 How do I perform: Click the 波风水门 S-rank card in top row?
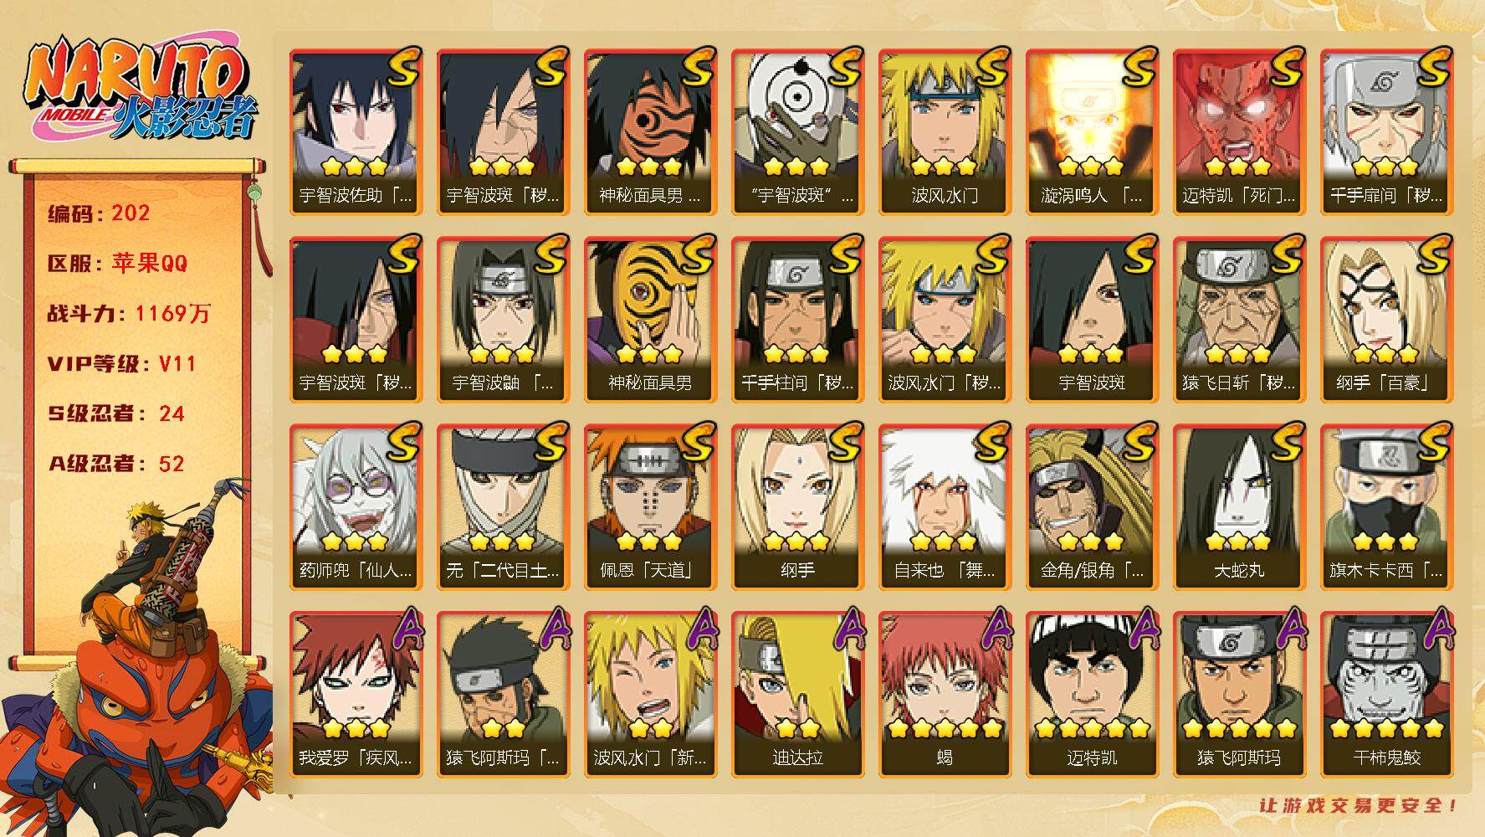click(x=944, y=132)
